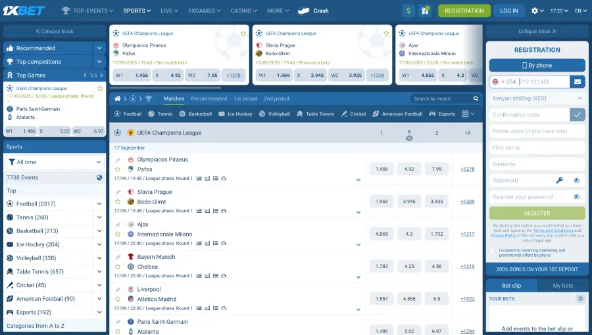The width and height of the screenshot is (592, 335).
Task: Select Cricket sport filter
Action: pos(353,114)
